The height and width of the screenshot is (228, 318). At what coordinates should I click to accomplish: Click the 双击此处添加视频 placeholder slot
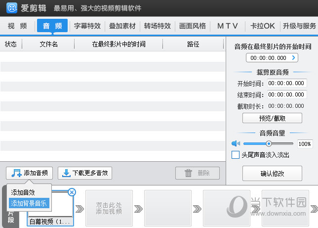pos(109,208)
